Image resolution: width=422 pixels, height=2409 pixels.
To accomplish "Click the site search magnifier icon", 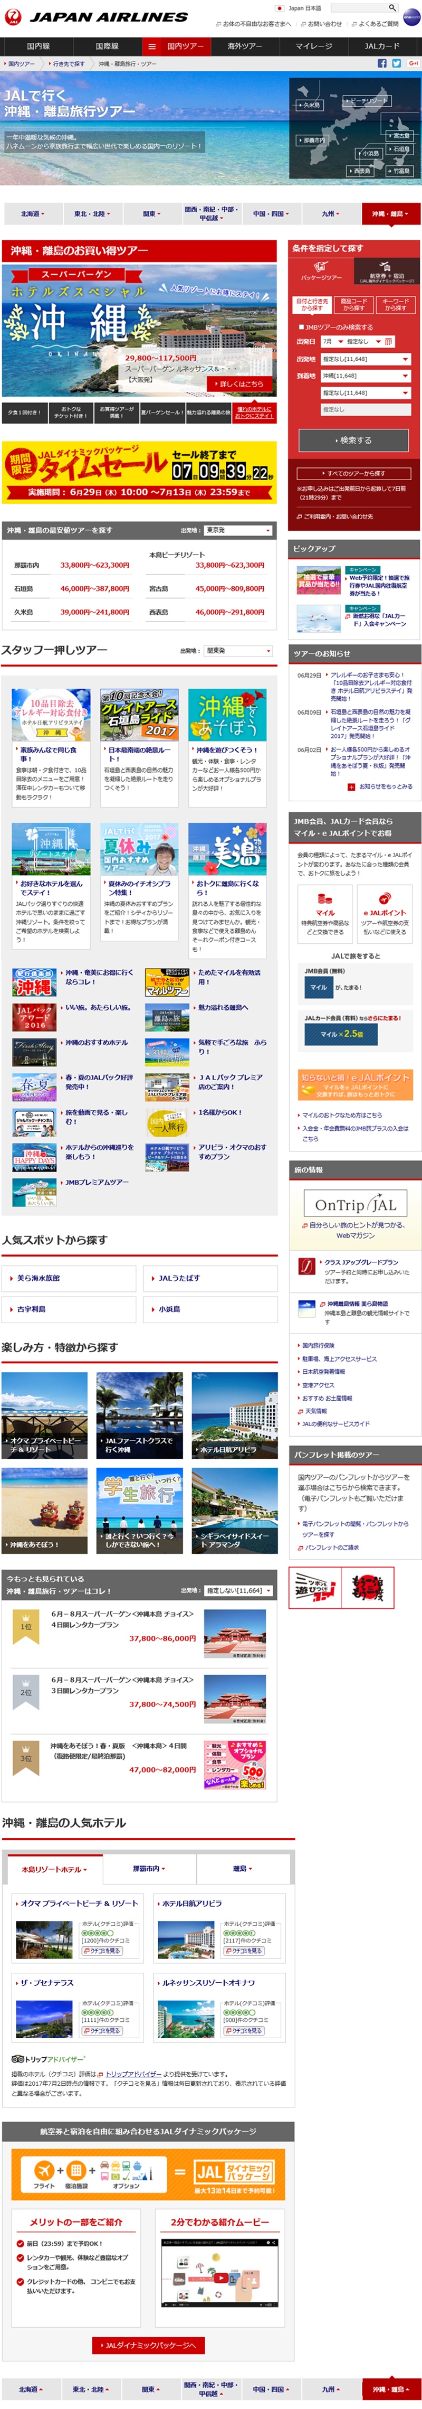I will tap(392, 7).
